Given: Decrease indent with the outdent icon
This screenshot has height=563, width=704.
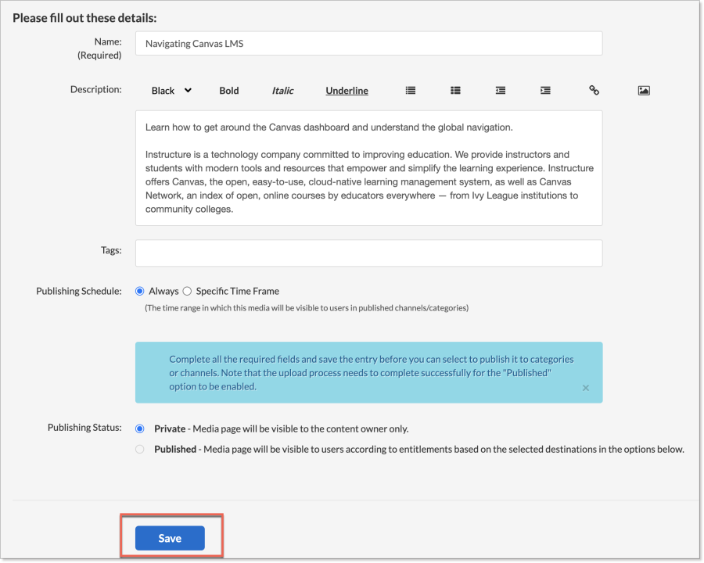Looking at the screenshot, I should coord(500,91).
